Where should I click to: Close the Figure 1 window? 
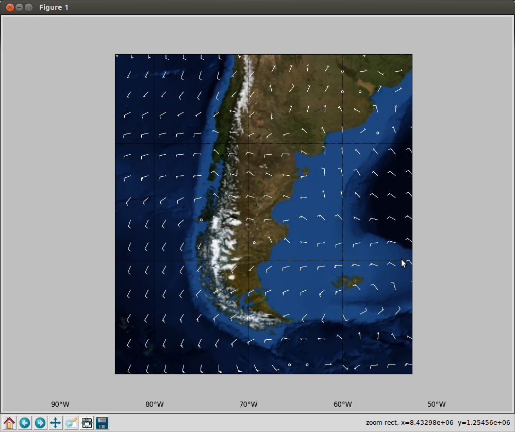pyautogui.click(x=10, y=7)
